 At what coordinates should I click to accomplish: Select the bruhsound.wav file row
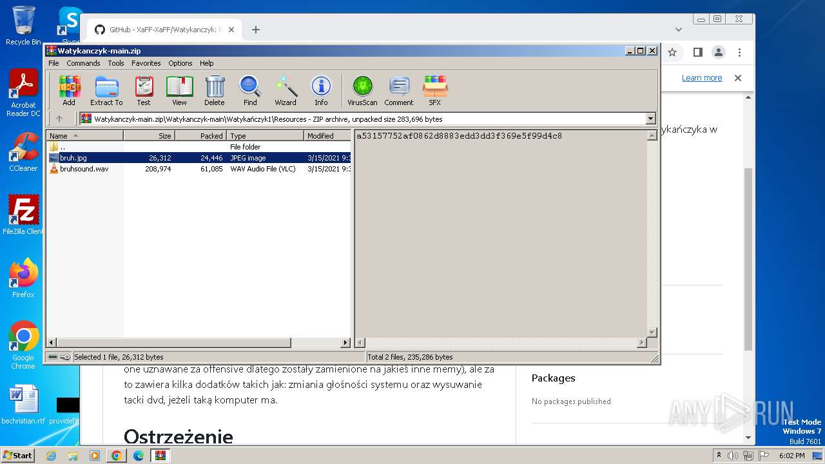point(199,169)
